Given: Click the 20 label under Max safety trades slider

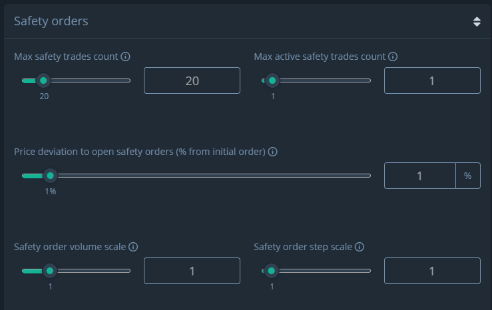Looking at the screenshot, I should (44, 96).
